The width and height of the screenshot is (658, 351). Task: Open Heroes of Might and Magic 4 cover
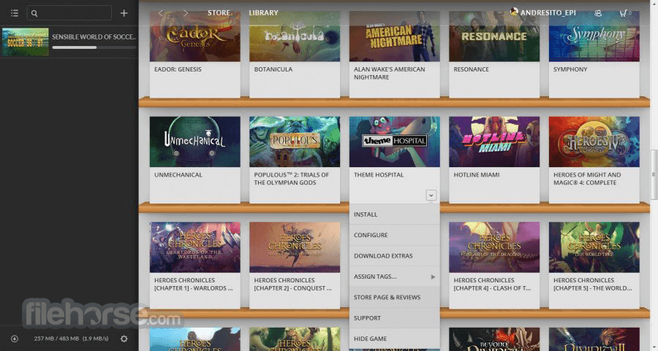(x=594, y=142)
